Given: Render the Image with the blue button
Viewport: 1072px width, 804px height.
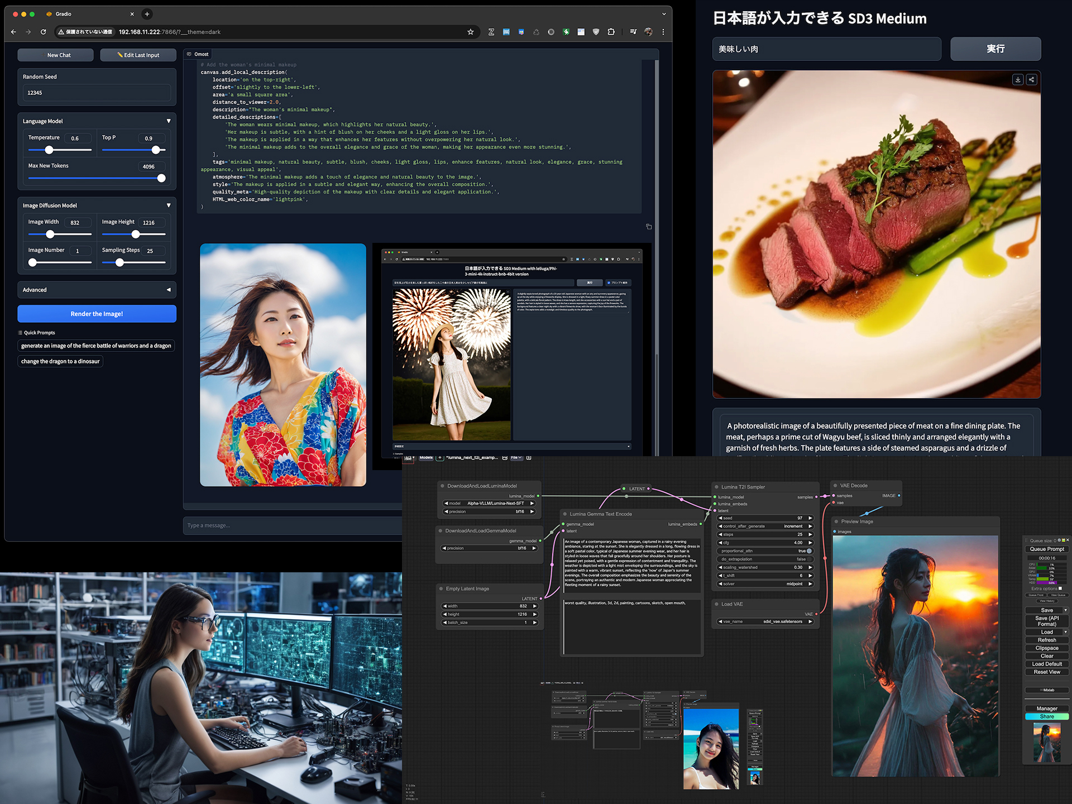Looking at the screenshot, I should pos(97,314).
